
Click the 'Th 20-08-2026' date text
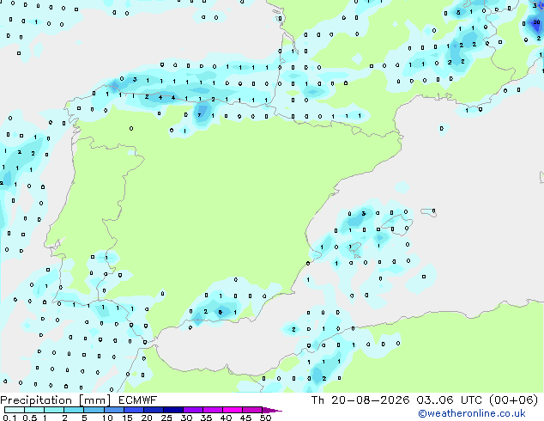(360, 400)
